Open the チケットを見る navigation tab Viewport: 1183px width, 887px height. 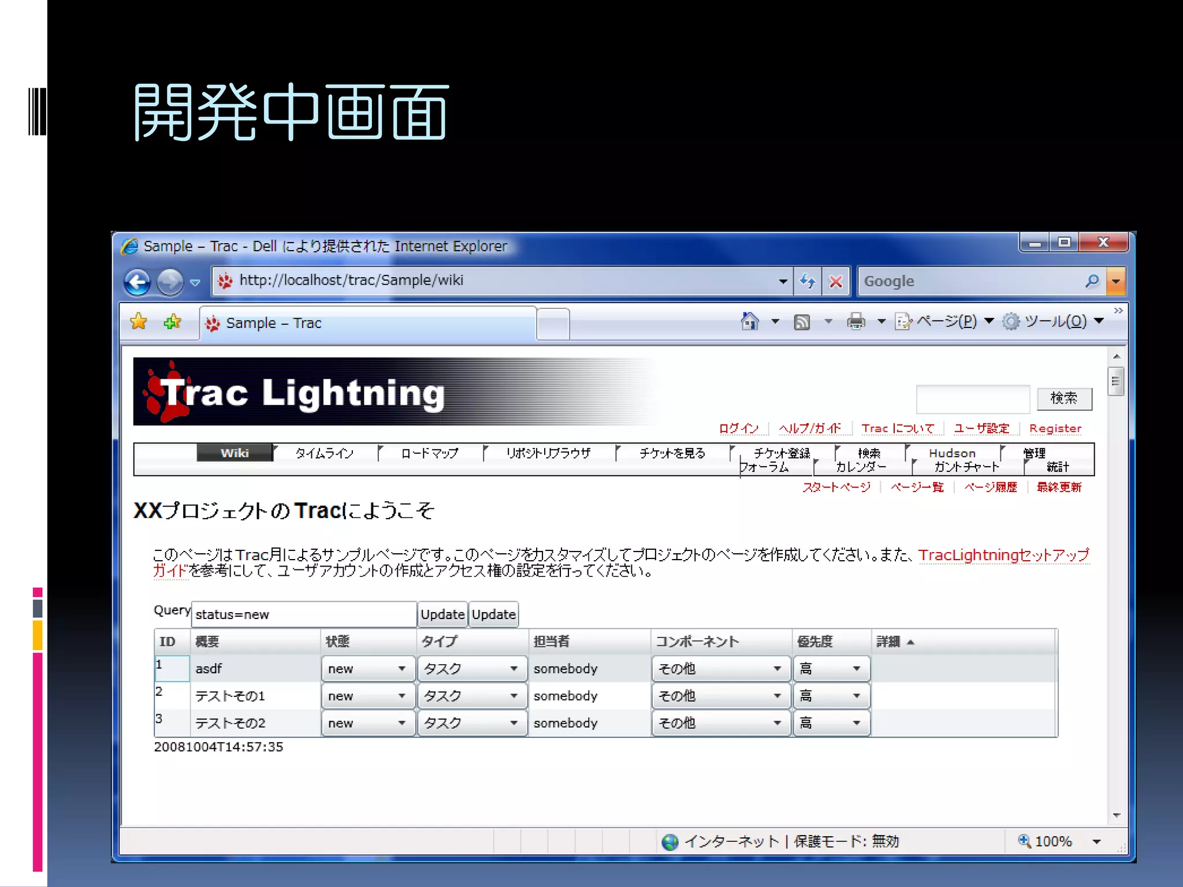(x=672, y=453)
